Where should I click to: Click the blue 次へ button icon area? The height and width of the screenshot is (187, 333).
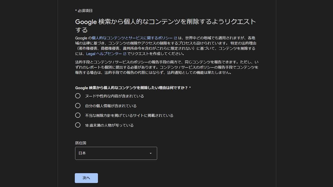click(x=86, y=178)
